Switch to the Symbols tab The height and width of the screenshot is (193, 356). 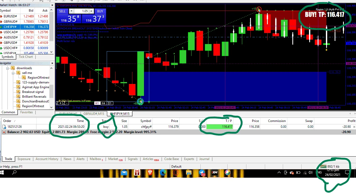pyautogui.click(x=7, y=57)
